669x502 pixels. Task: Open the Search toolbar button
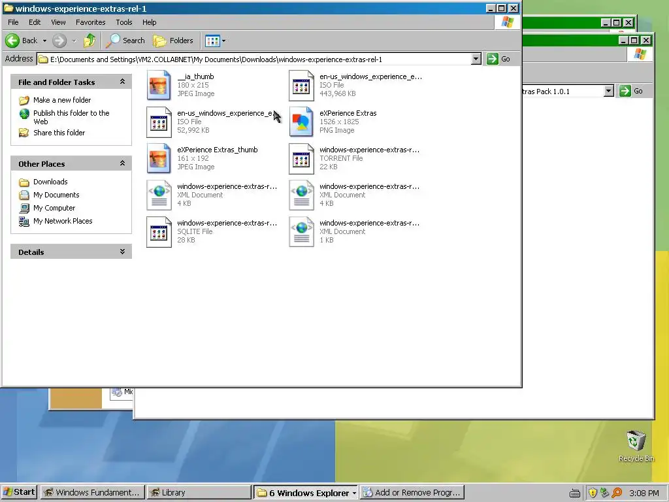click(125, 41)
